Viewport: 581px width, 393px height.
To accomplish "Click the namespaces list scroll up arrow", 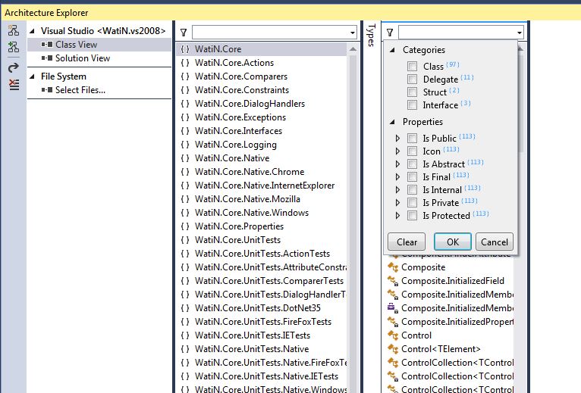I will click(x=353, y=49).
